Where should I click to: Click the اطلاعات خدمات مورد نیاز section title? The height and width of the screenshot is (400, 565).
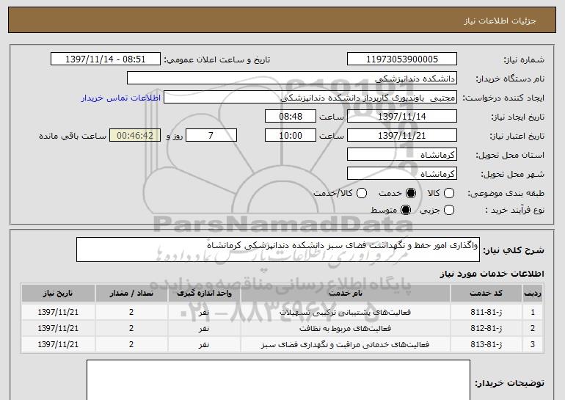492,274
